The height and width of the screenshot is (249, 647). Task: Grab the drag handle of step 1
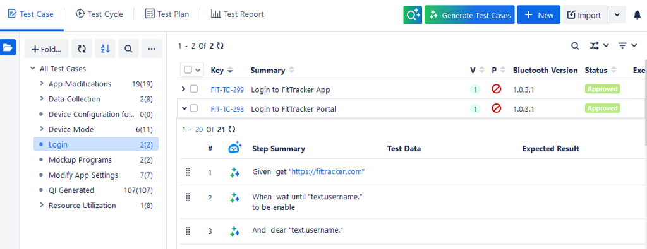[188, 172]
